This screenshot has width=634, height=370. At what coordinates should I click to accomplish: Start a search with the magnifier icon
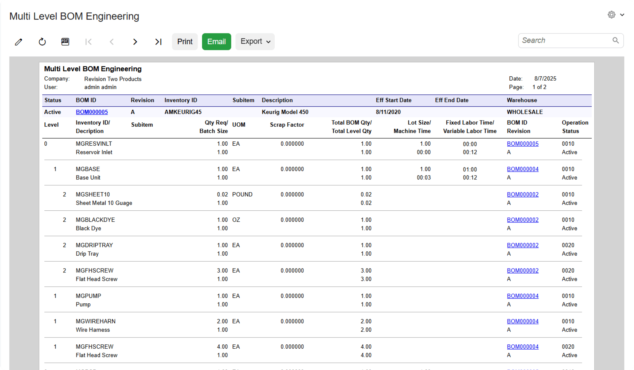pos(616,40)
